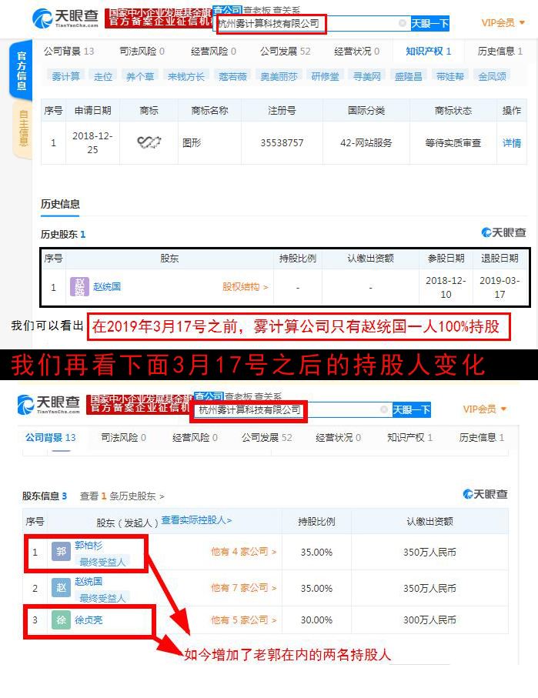Screen dimensions: 538x698
Task: Open 司法风险 0 tab in bottom screenshot
Action: click(x=123, y=438)
